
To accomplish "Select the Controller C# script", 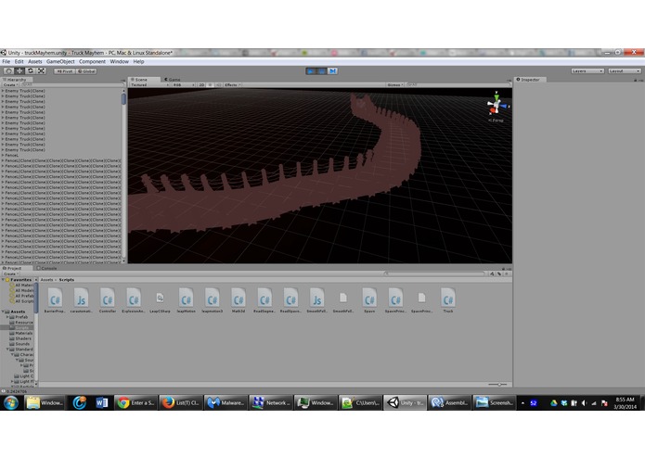I will click(x=108, y=300).
